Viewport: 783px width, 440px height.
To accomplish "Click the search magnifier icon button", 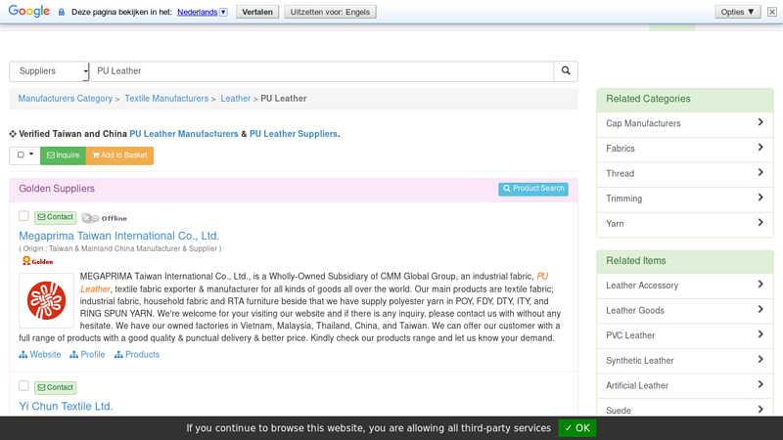I will (566, 71).
